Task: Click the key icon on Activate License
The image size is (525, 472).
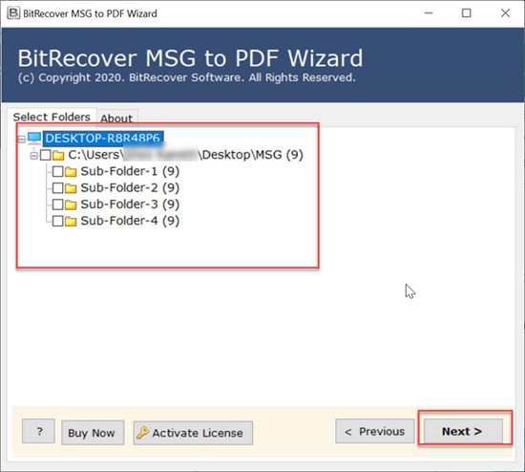Action: click(142, 433)
